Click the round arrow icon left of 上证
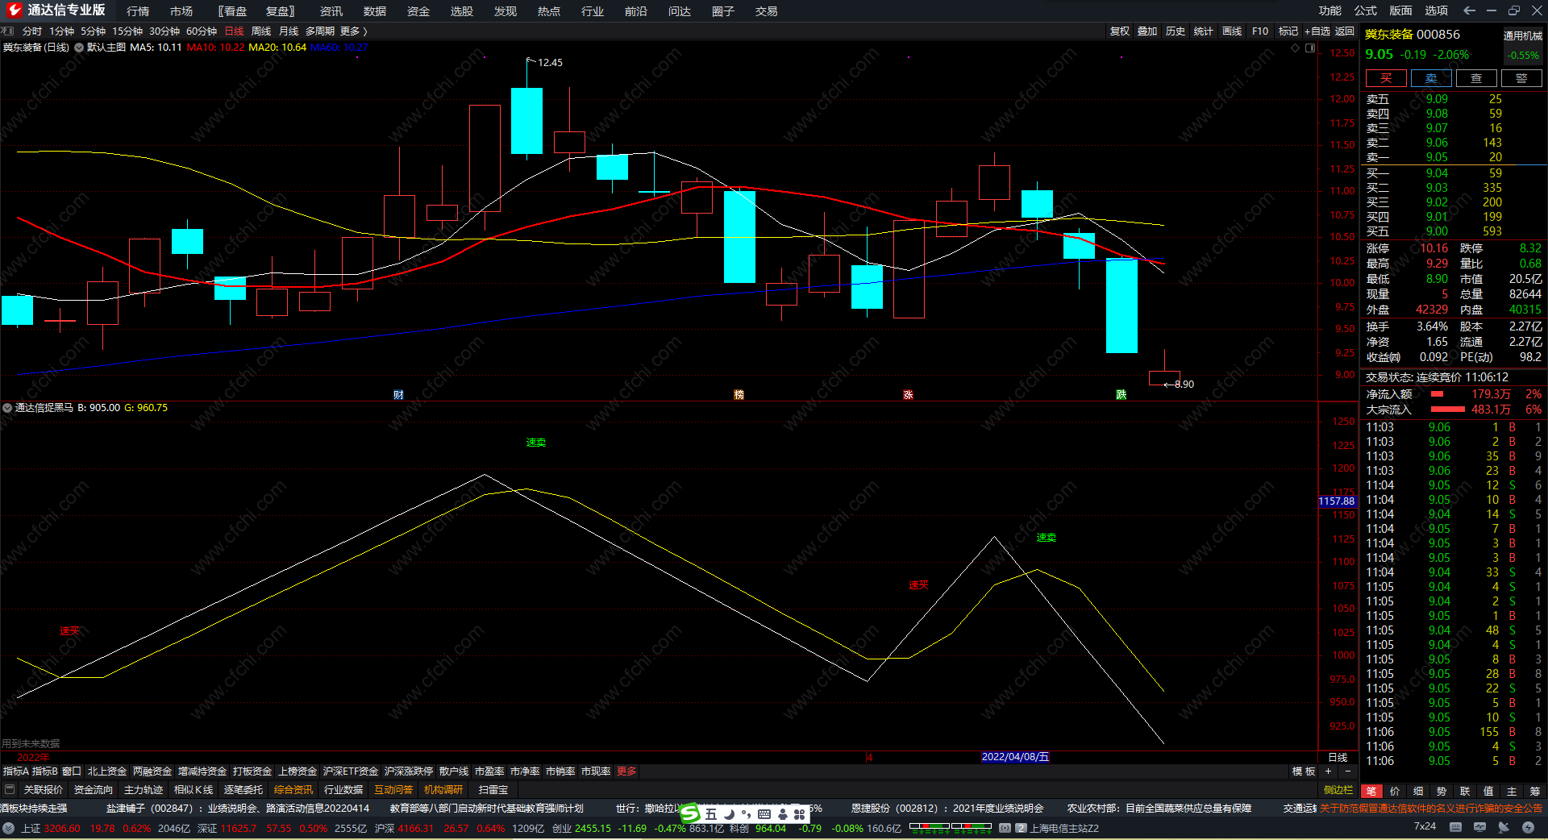Image resolution: width=1548 pixels, height=840 pixels. coord(8,828)
